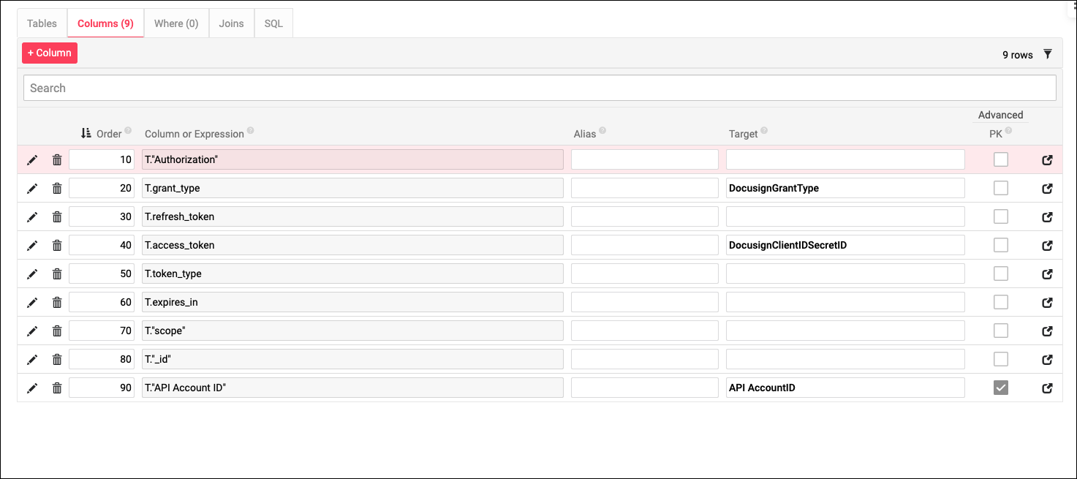This screenshot has height=479, width=1077.
Task: Open the T."scope" row pop-out link icon
Action: (1047, 331)
